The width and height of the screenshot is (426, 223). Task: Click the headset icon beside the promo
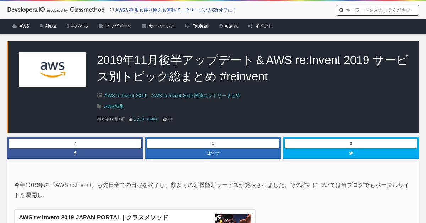(x=112, y=10)
